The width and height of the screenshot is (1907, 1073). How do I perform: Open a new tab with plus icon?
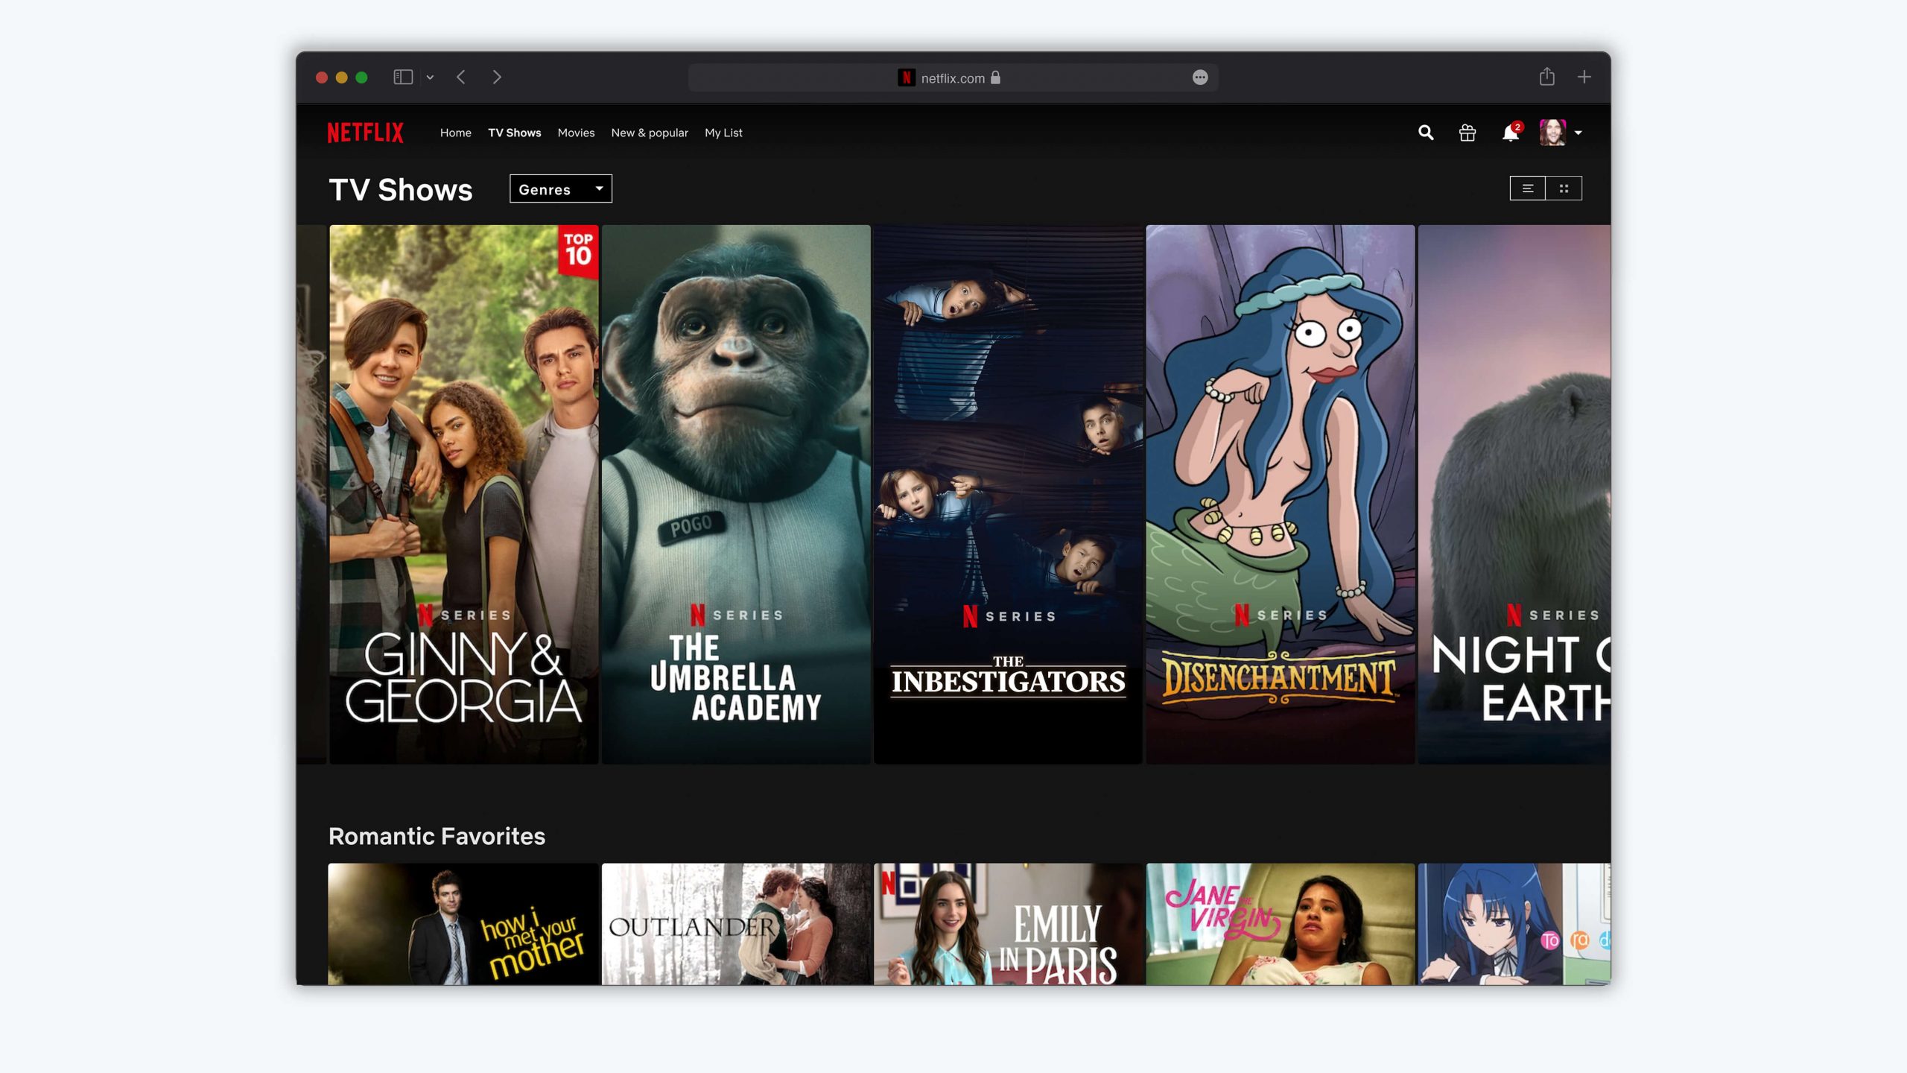coord(1584,77)
